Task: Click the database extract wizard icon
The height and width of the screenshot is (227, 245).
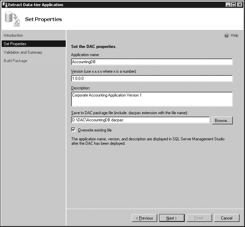Action: [13, 19]
